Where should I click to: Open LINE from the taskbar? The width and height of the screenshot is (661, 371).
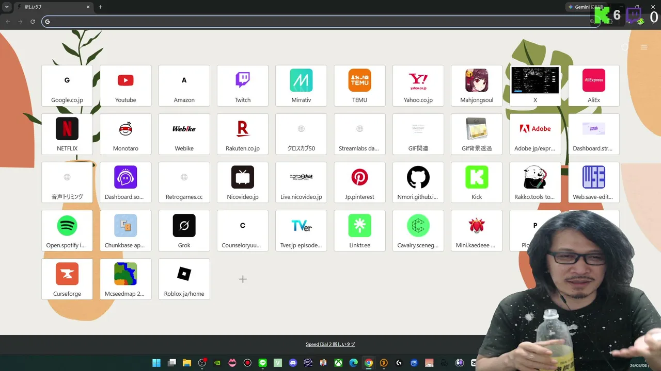[x=263, y=363]
